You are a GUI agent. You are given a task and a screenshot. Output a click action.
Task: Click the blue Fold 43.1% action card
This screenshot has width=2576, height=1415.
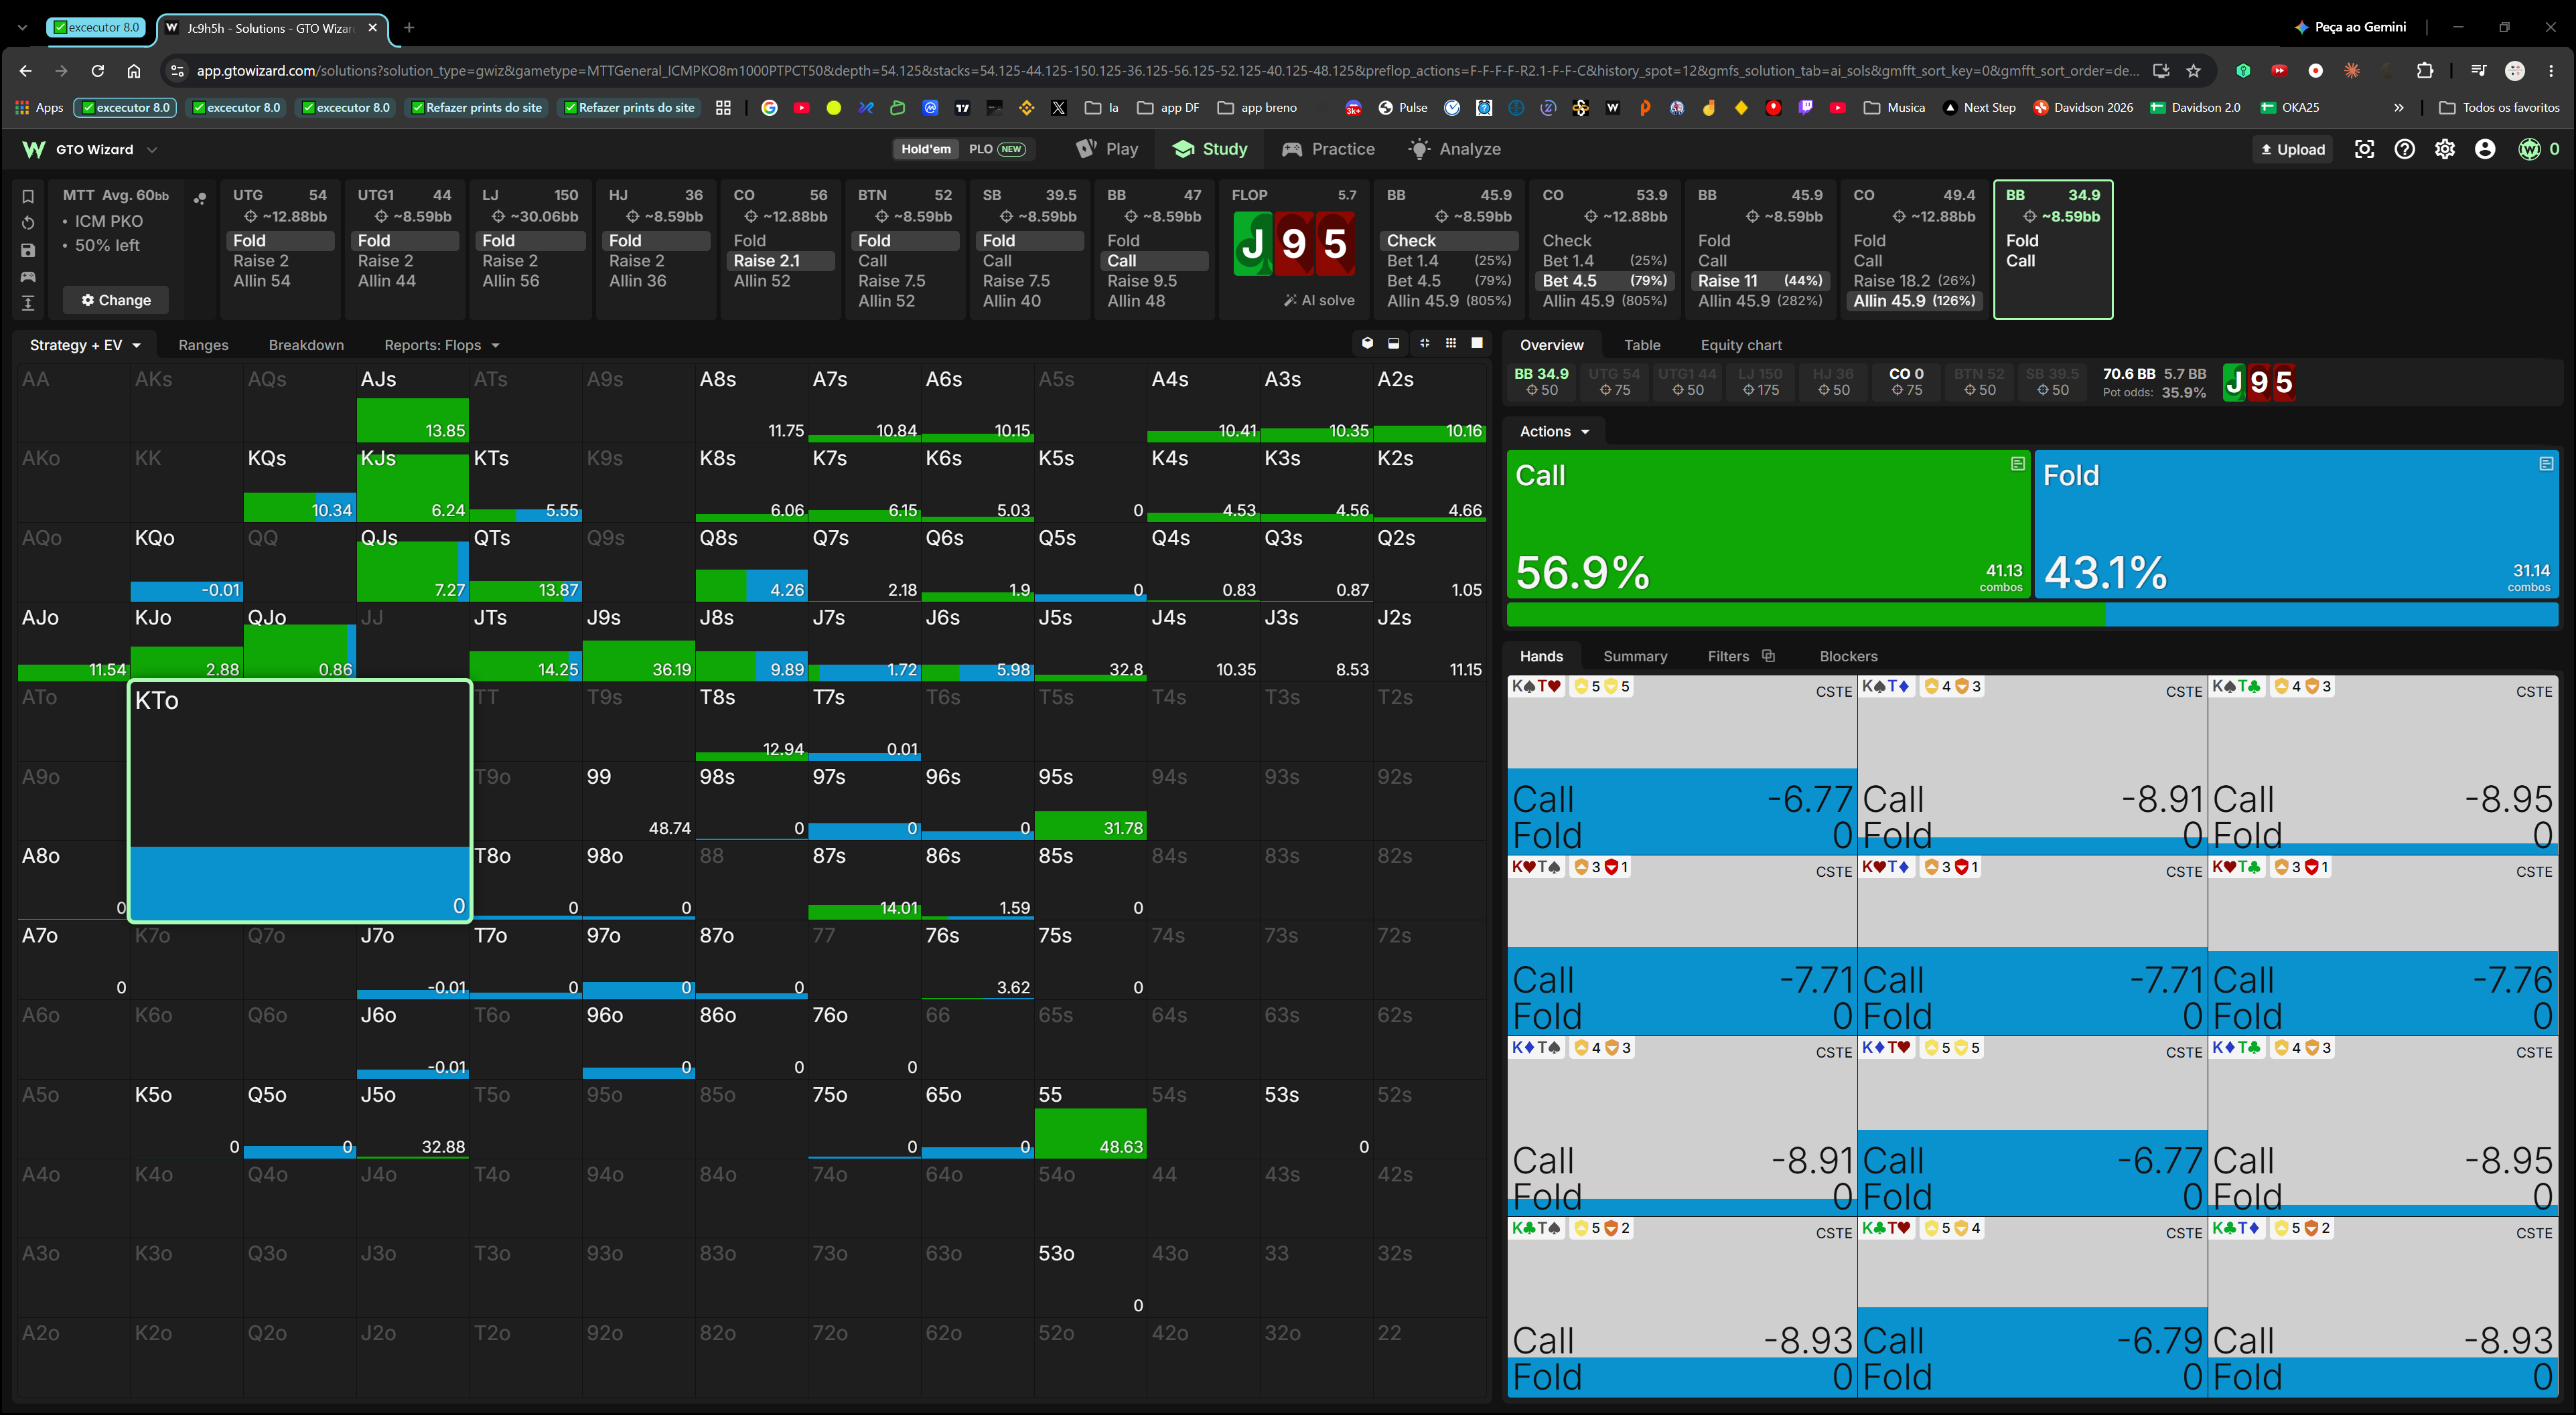[x=2297, y=525]
